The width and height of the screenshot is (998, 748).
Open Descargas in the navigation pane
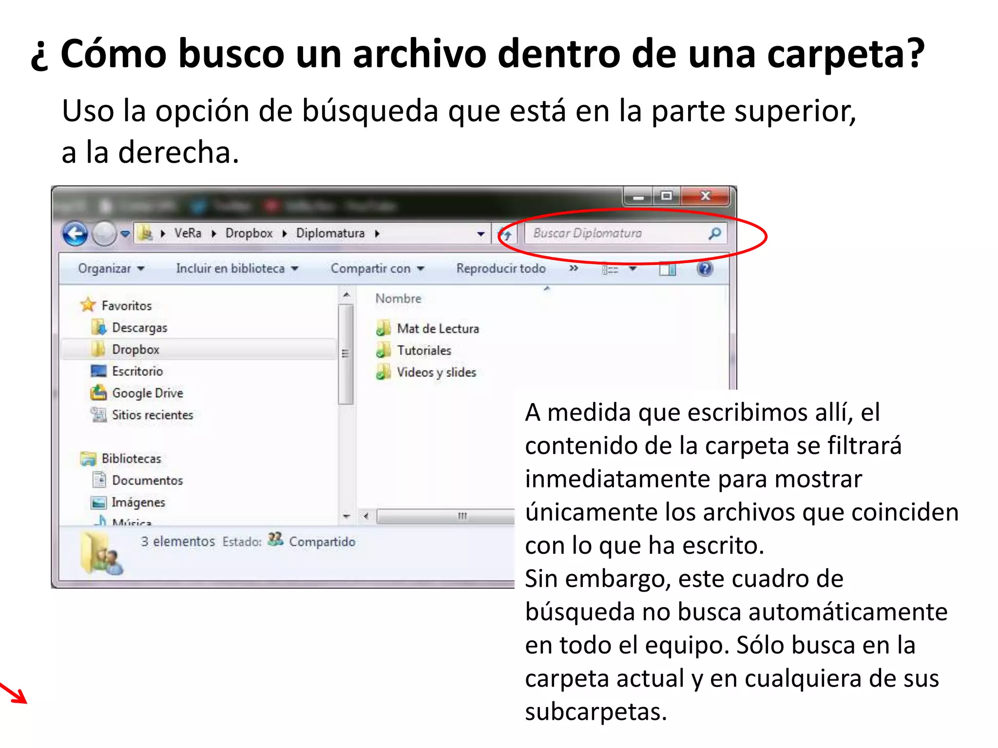click(139, 328)
